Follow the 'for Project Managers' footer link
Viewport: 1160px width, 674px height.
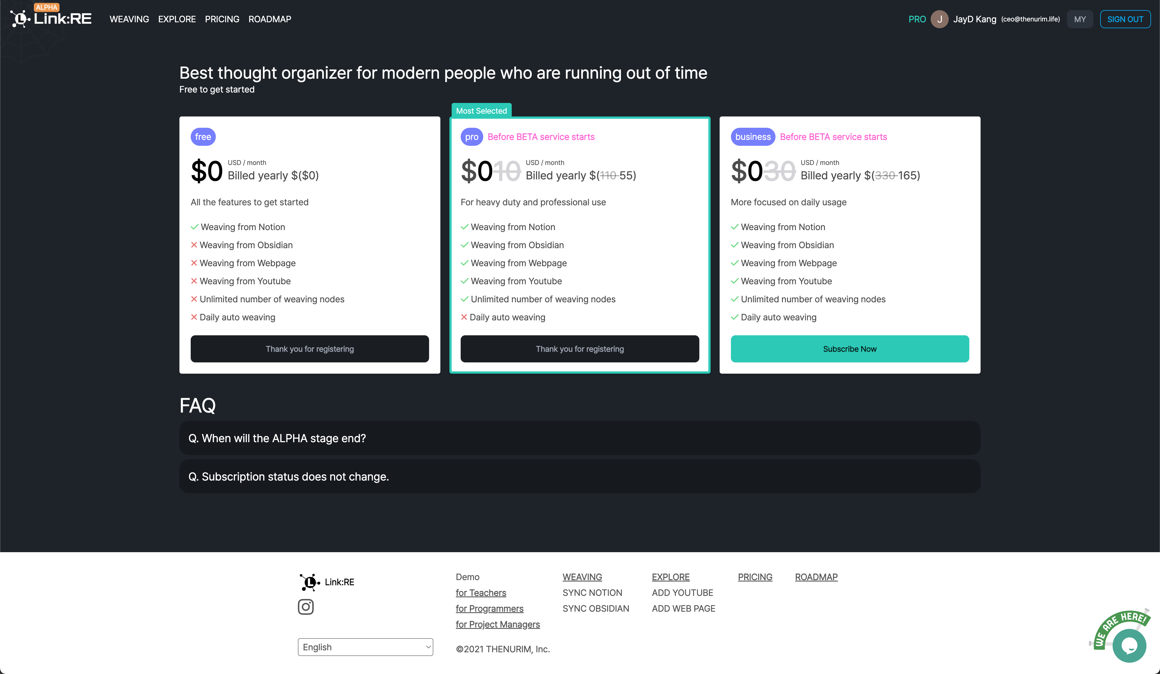coord(498,624)
